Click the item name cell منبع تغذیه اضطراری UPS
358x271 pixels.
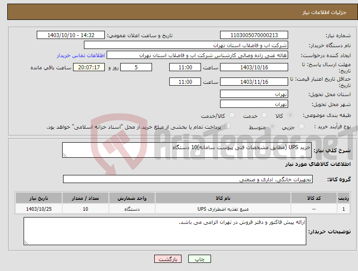pos(223,209)
